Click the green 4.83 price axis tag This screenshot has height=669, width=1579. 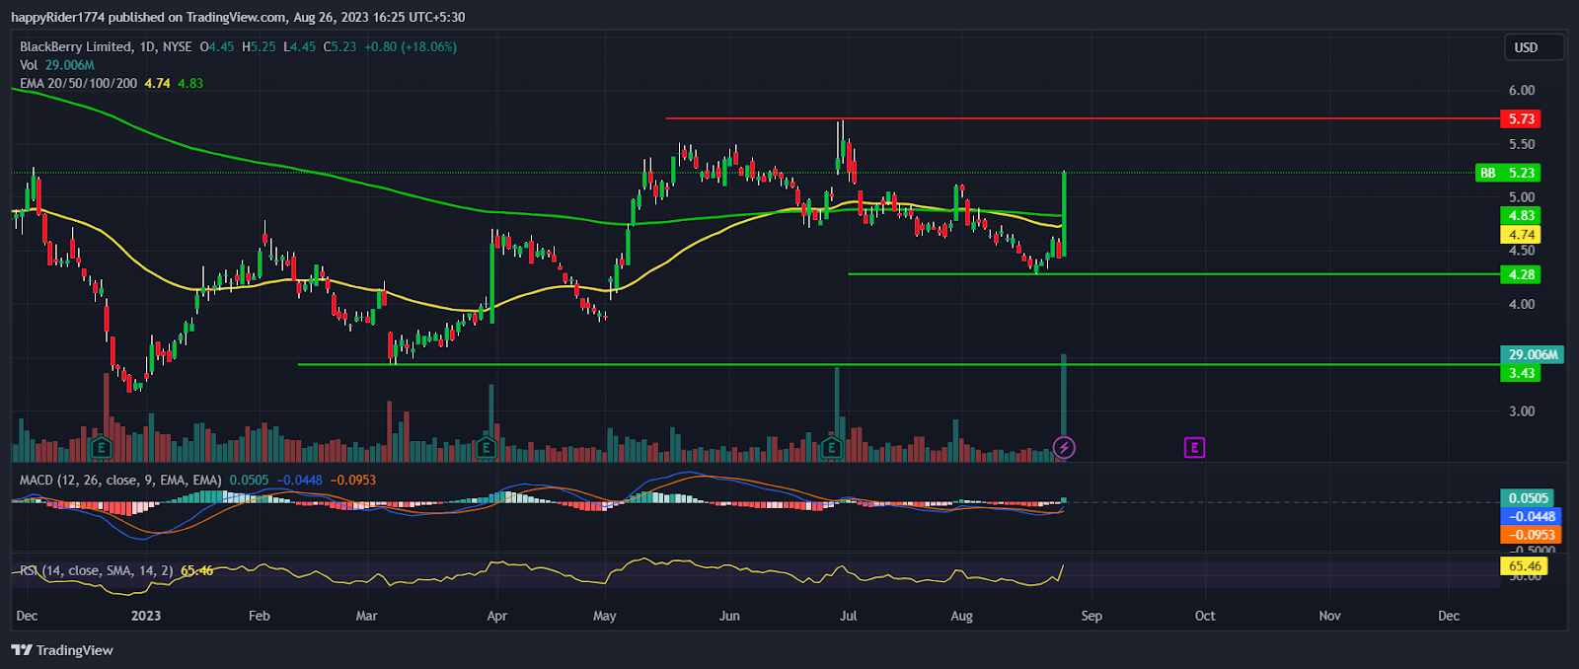pos(1521,215)
